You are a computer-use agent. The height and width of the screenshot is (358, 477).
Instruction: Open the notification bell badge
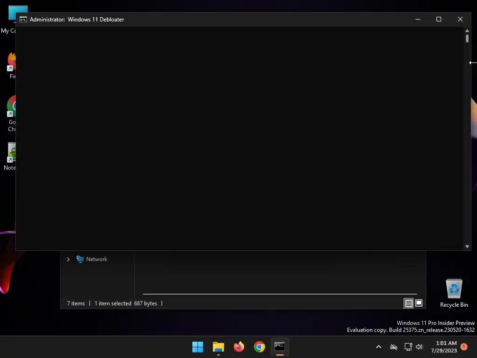[464, 347]
